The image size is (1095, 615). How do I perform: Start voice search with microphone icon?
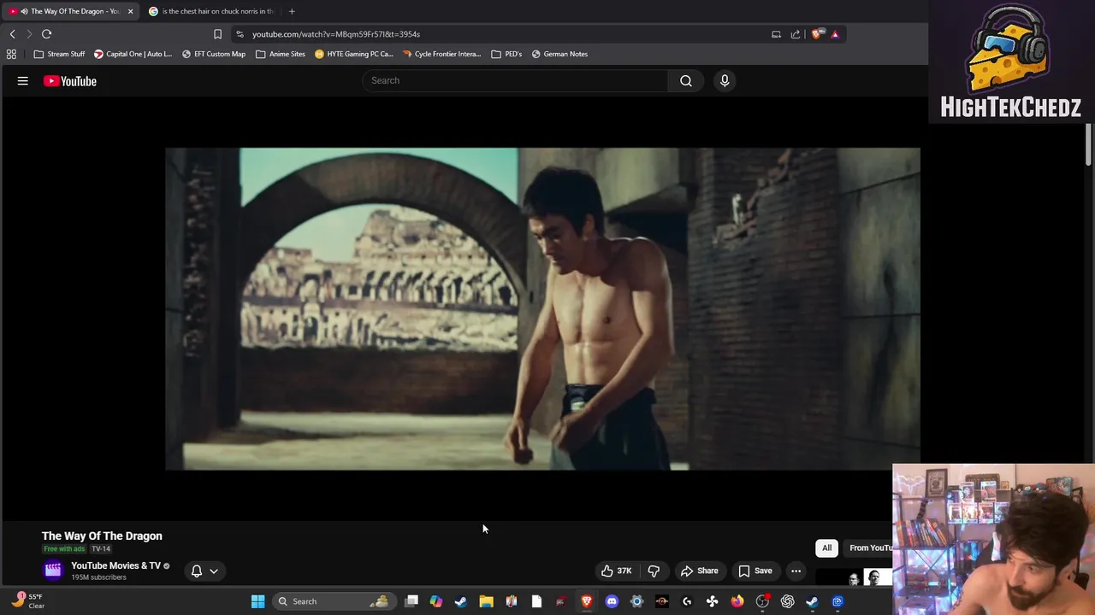(x=725, y=80)
